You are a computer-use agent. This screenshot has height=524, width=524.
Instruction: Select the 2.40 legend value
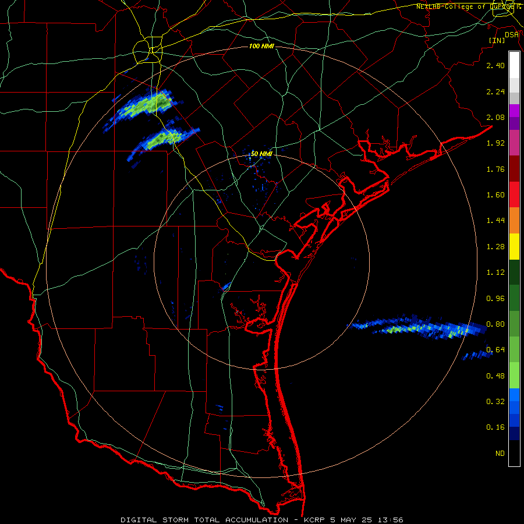(495, 65)
